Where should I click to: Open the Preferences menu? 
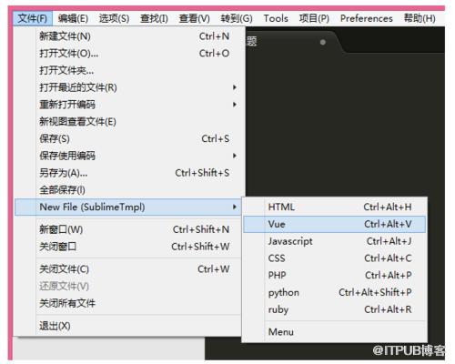pyautogui.click(x=367, y=18)
